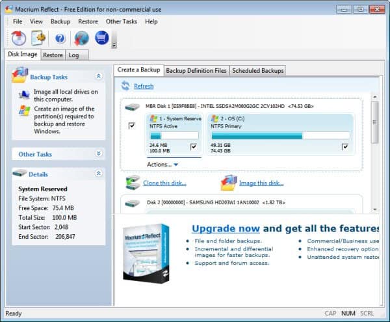
Task: Click the Refresh arrows icon
Action: 125,86
